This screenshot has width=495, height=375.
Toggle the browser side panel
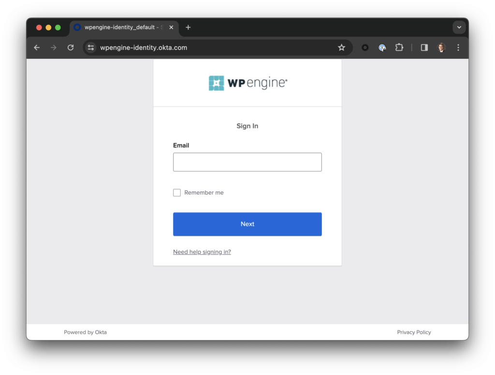tap(424, 48)
